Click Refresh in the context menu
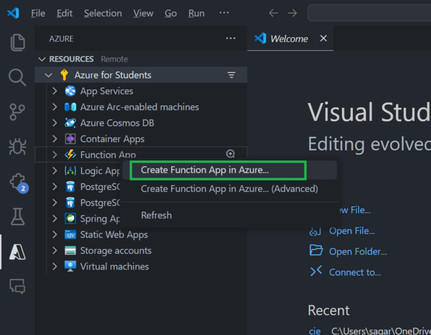 point(156,215)
